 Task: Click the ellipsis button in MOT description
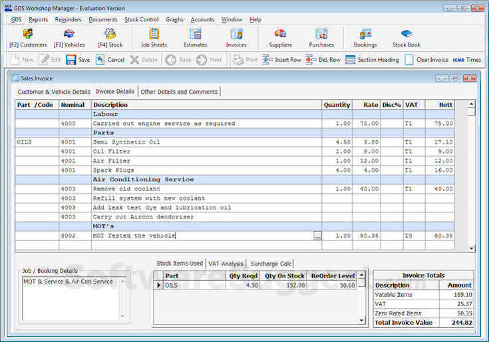pyautogui.click(x=317, y=236)
